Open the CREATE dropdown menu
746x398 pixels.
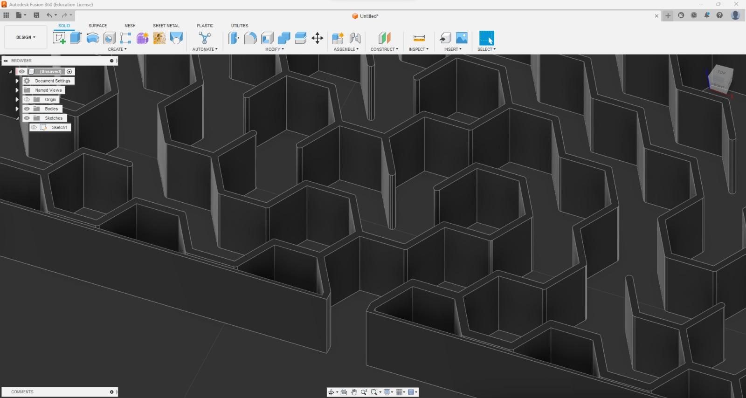pos(117,49)
